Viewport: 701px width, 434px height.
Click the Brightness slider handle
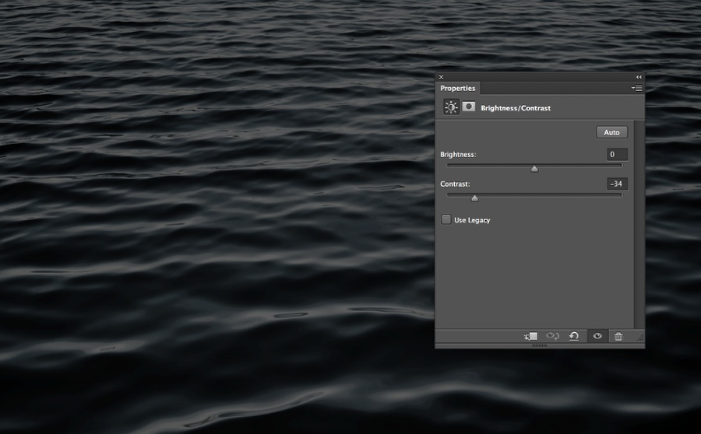click(x=534, y=168)
